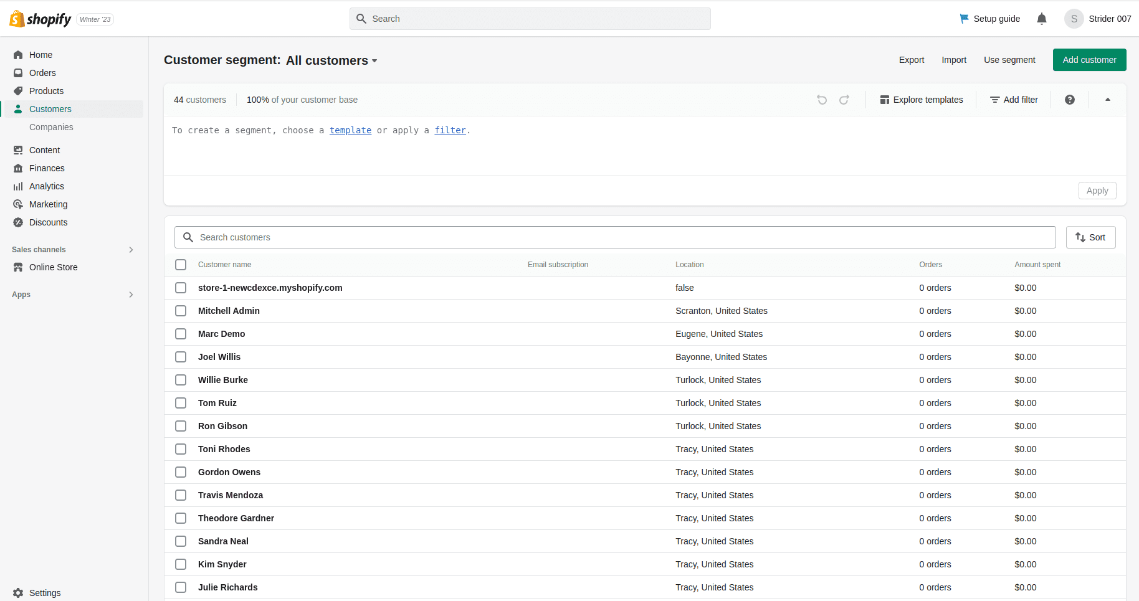Click the Customers person icon
The image size is (1139, 601).
18,109
